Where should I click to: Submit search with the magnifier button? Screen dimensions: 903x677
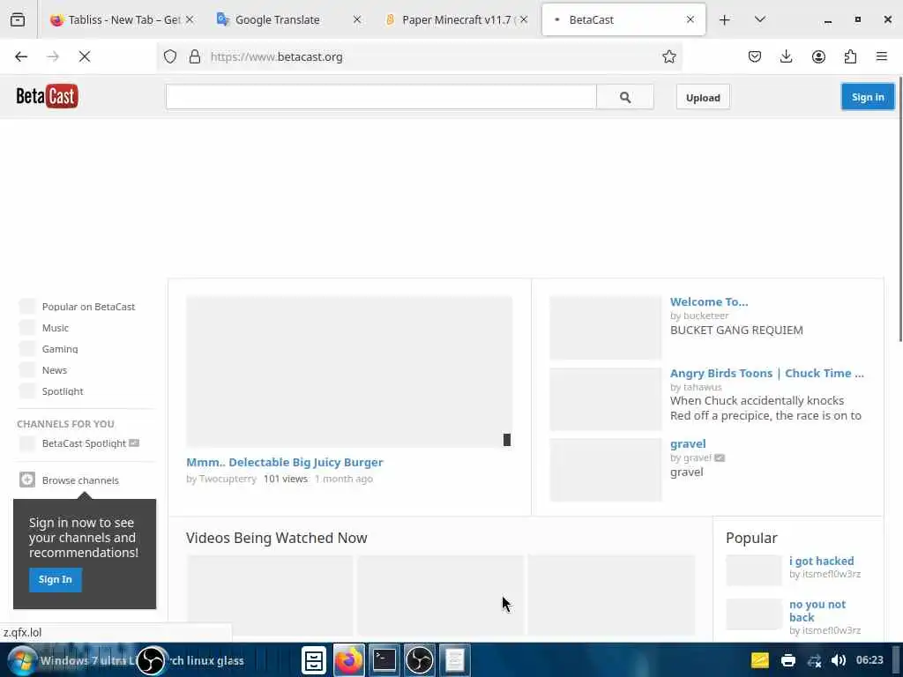[x=625, y=97]
